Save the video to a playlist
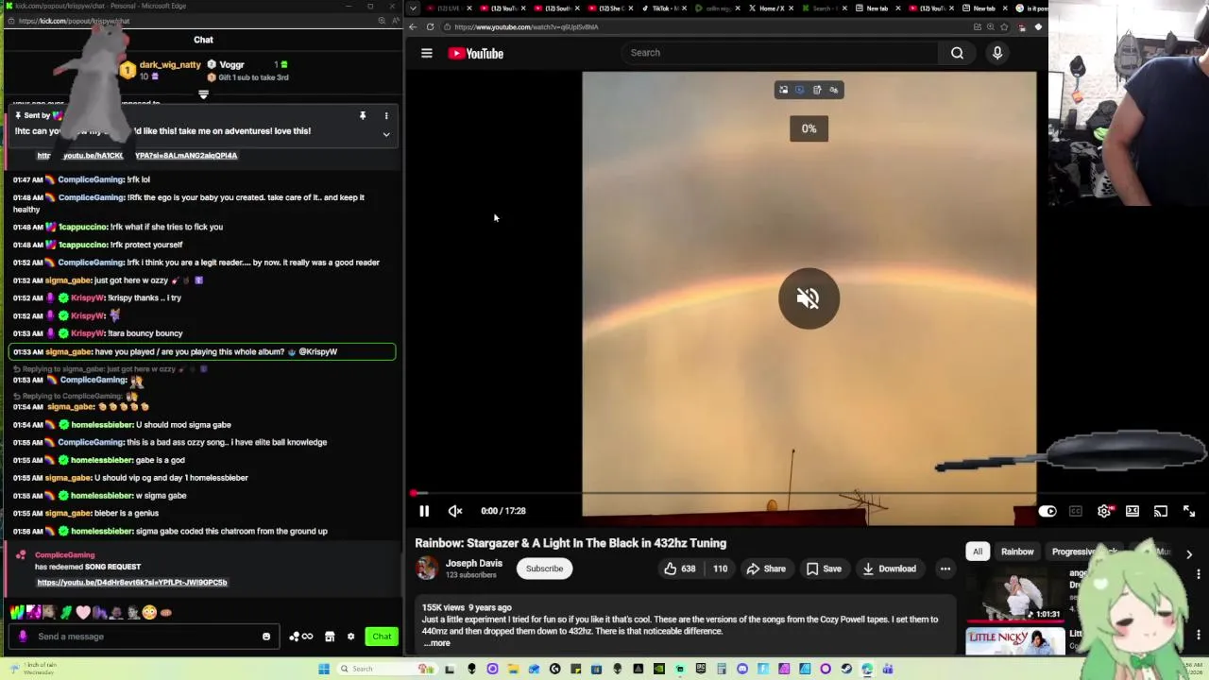 [824, 569]
